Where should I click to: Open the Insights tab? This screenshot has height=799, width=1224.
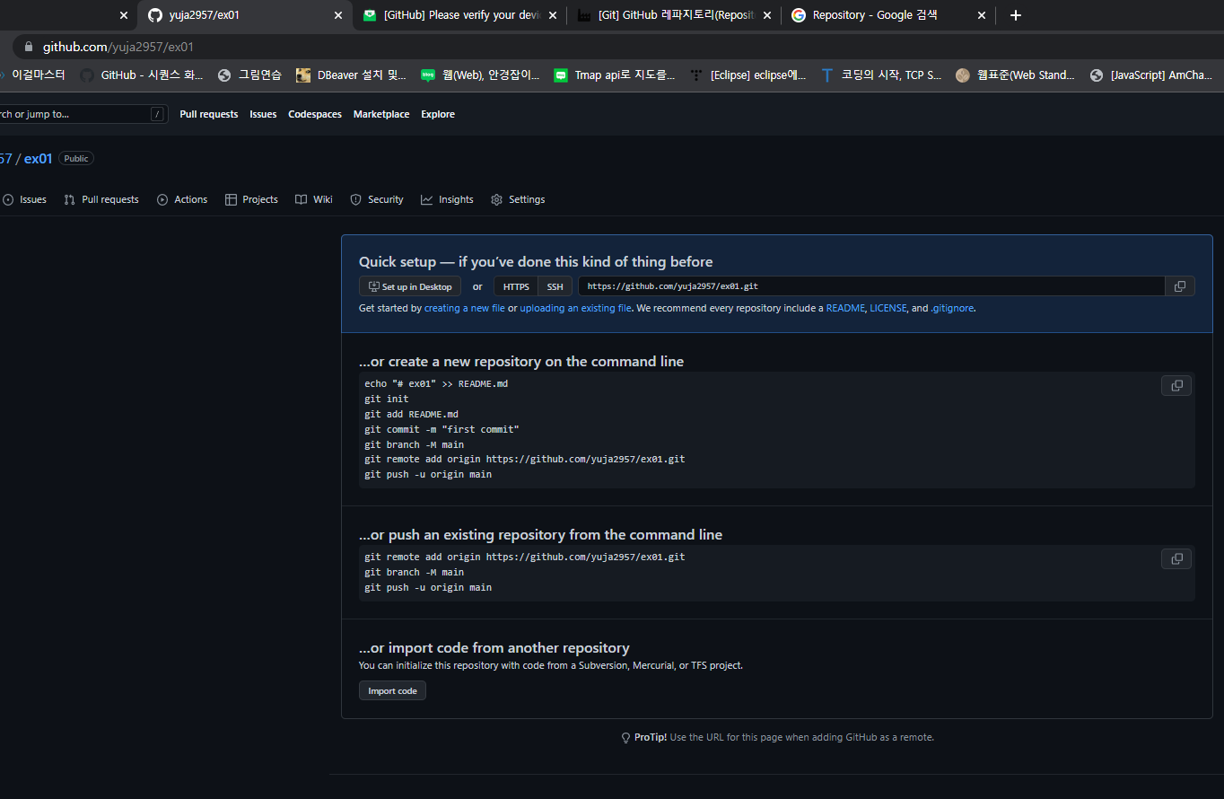pos(447,199)
